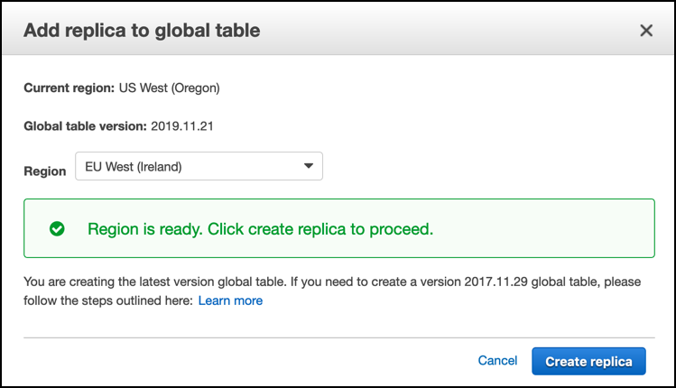Click inside the green alert box
The width and height of the screenshot is (676, 388).
coord(339,228)
